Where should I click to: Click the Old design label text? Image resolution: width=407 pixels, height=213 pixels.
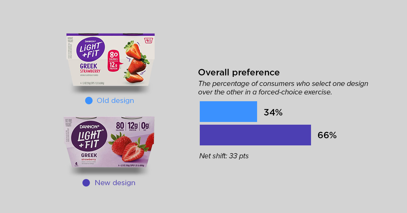tap(115, 101)
